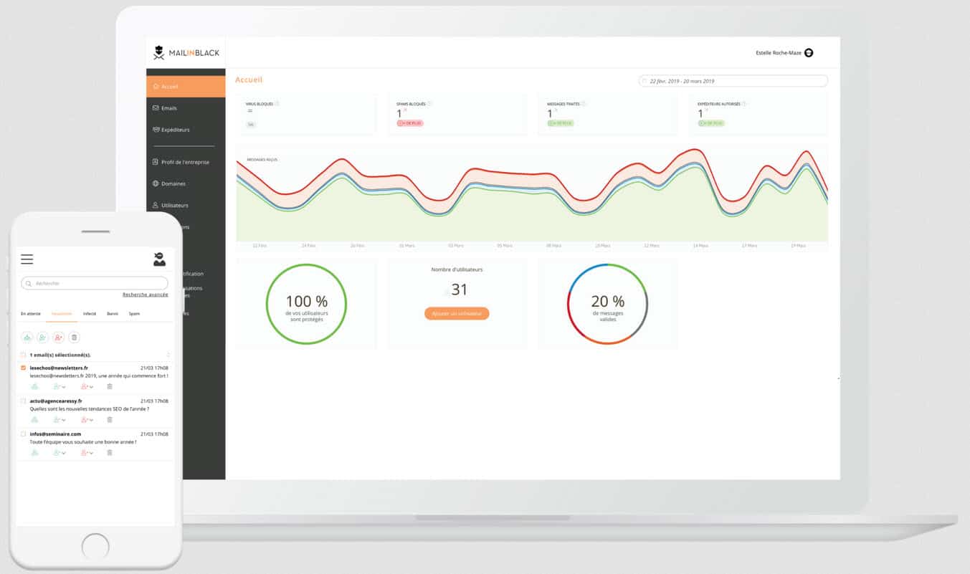Open the hamburger menu on the phone
Screen dimensions: 970x574
click(x=27, y=259)
